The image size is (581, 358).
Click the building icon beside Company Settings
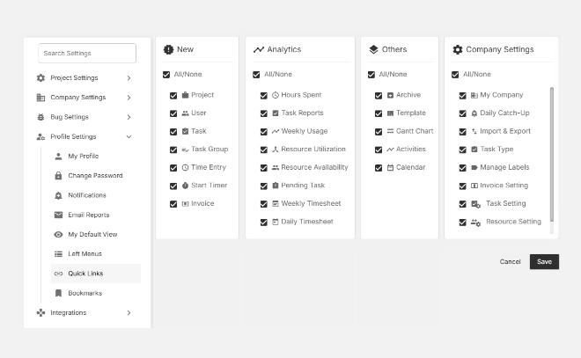coord(40,98)
